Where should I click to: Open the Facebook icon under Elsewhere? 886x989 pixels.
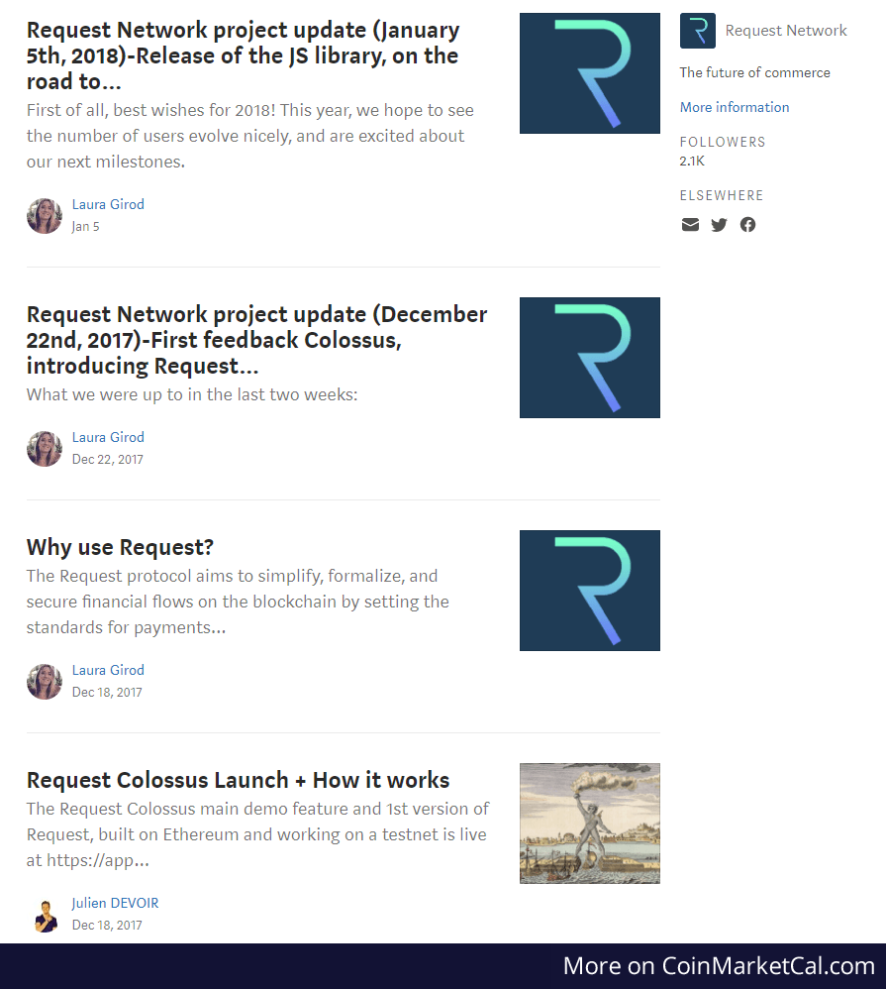747,225
